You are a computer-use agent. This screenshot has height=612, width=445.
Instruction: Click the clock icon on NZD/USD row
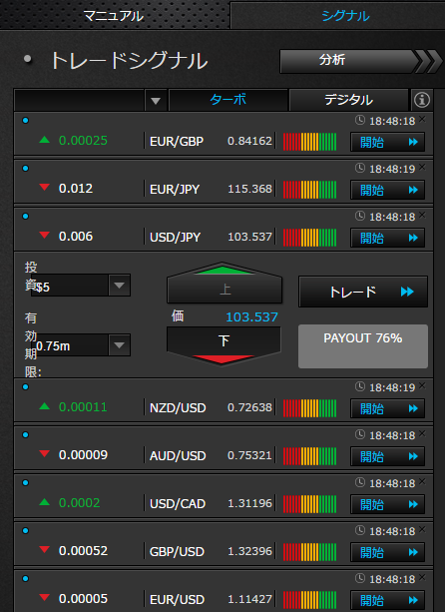click(360, 386)
